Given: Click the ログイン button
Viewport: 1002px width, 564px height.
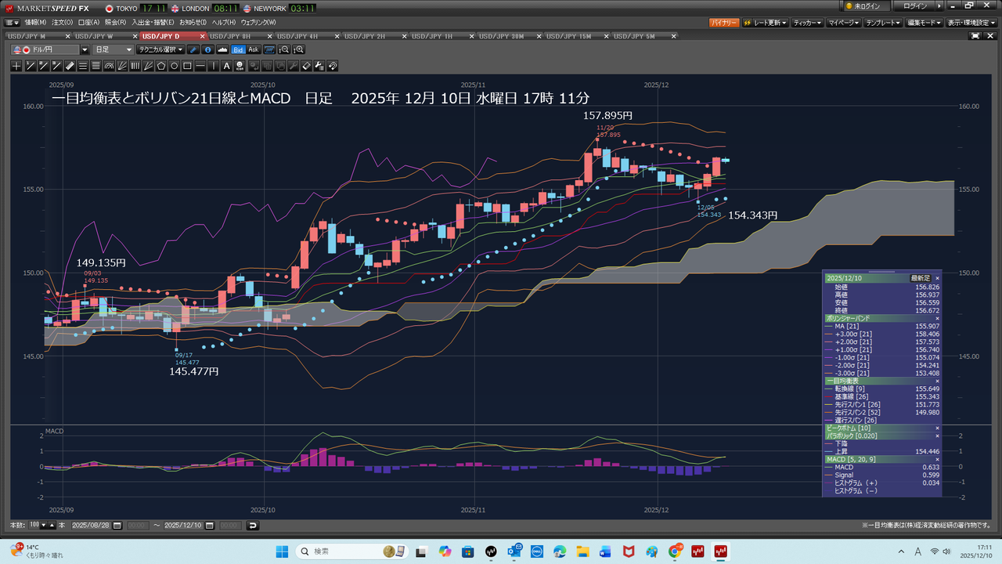Looking at the screenshot, I should click(914, 6).
